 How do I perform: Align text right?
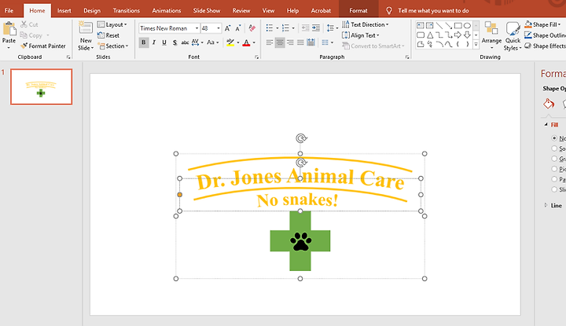[x=290, y=42]
